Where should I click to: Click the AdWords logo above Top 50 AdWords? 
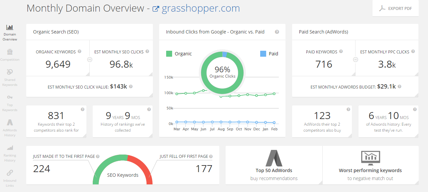click(x=274, y=158)
